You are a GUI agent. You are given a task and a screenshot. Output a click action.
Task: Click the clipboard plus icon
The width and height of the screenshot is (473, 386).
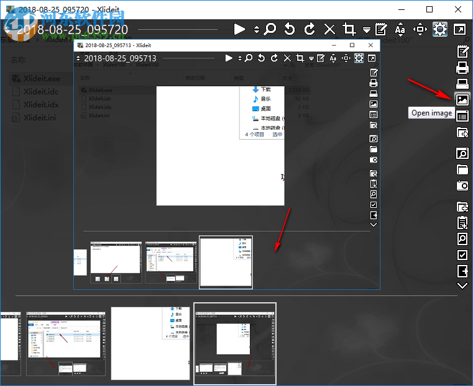click(x=462, y=223)
